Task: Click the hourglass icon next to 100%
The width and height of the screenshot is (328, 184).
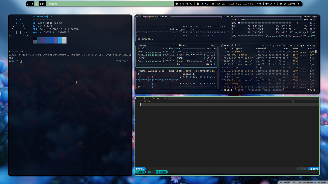Action: point(311,169)
